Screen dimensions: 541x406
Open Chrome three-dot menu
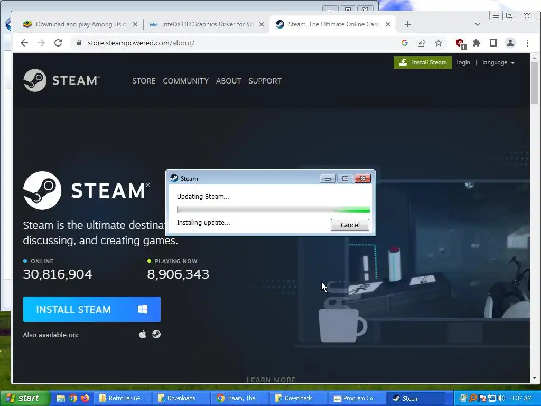pyautogui.click(x=527, y=43)
